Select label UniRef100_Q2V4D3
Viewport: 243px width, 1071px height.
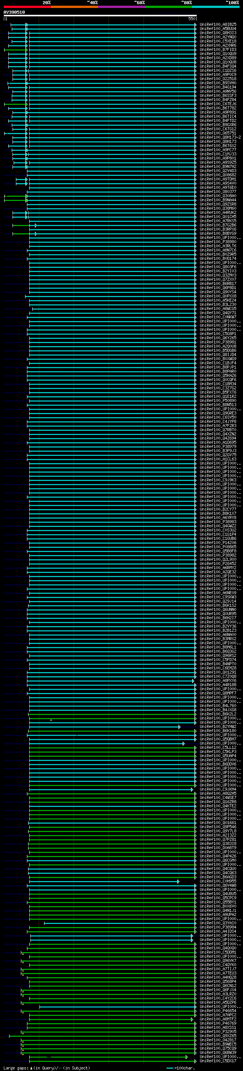218,171
